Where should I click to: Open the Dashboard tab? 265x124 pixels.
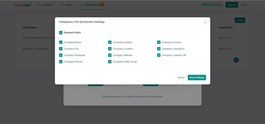(45, 5)
